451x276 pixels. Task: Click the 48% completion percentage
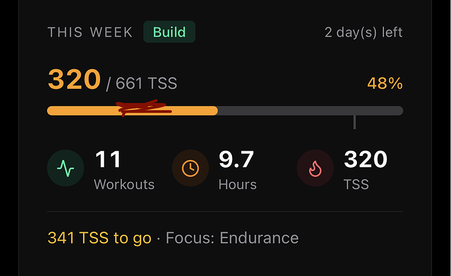tap(384, 84)
